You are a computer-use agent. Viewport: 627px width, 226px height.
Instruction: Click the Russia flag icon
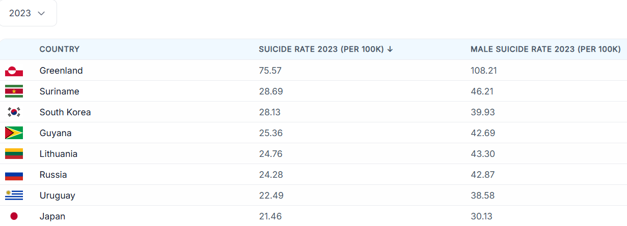(14, 175)
